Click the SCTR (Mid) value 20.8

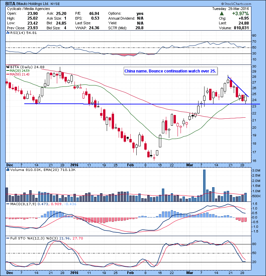pyautogui.click(x=139, y=28)
